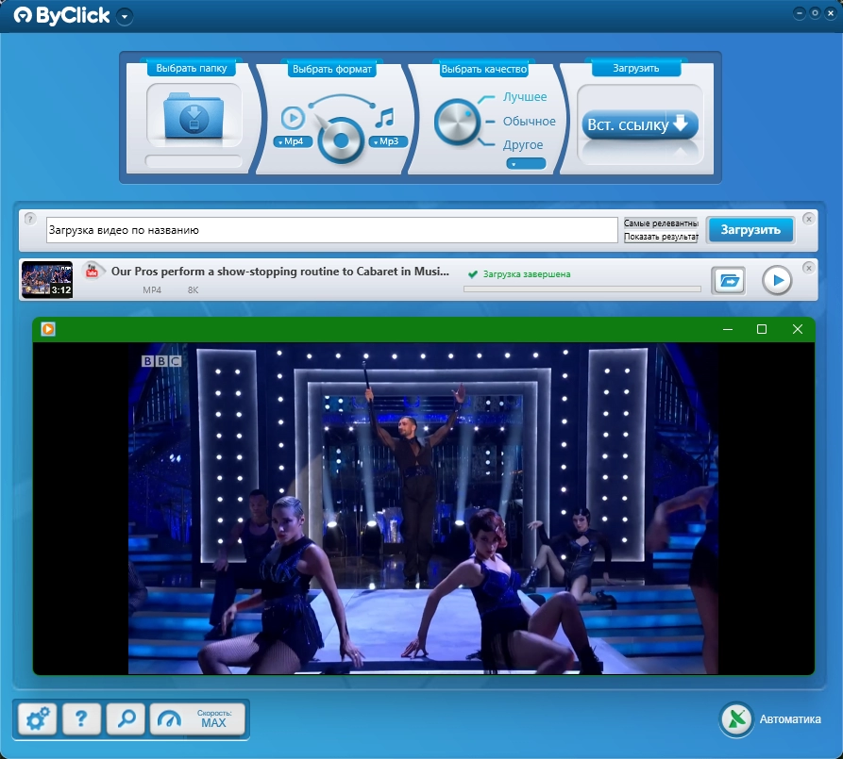
Task: Click the YouTube source icon
Action: coord(93,270)
